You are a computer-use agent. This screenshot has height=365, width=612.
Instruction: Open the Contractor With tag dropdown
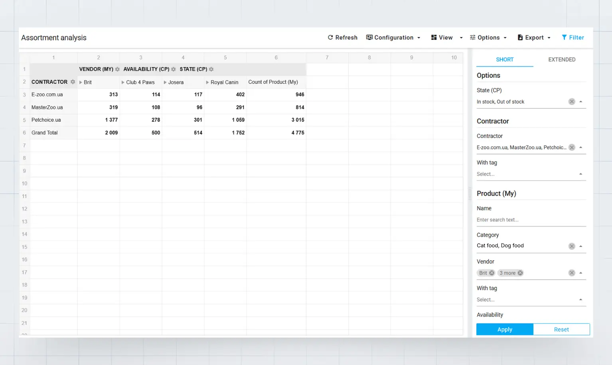pyautogui.click(x=531, y=174)
